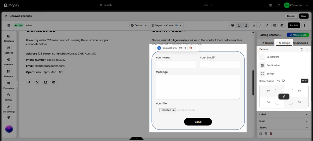Expand the Label section

click(284, 115)
